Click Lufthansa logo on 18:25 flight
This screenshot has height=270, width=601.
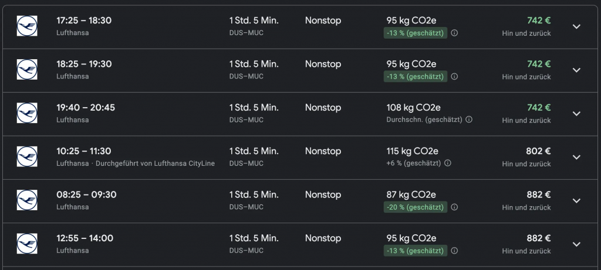27,70
